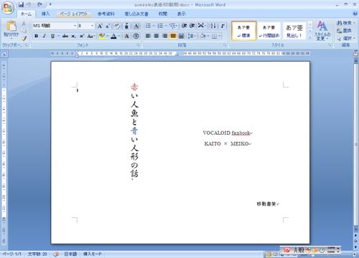Image resolution: width=359 pixels, height=258 pixels.
Task: Save the document from the quick access toolbar
Action: pos(21,4)
